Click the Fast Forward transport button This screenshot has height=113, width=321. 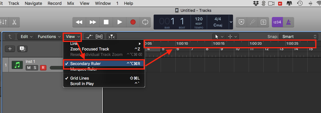93,22
